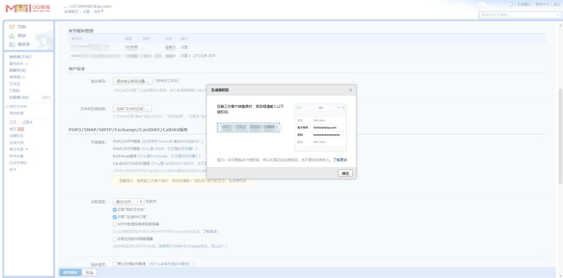Open the 通讯录 contacts icon
This screenshot has height=278, width=563.
point(12,44)
